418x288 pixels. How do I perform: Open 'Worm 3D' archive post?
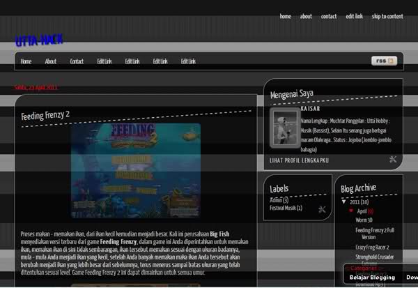pos(364,220)
